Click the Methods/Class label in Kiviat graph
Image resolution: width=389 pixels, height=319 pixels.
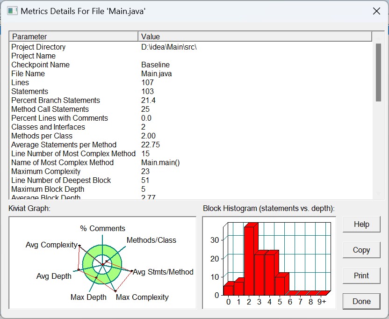tap(151, 240)
